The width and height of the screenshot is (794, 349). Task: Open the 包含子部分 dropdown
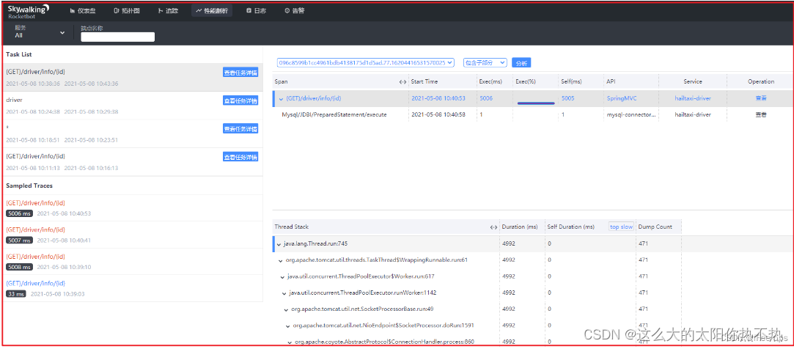485,63
